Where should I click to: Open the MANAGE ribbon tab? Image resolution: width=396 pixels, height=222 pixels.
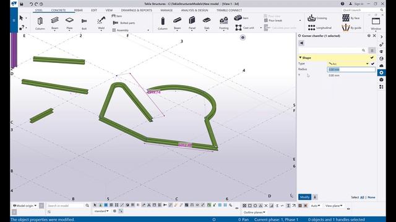tap(166, 10)
